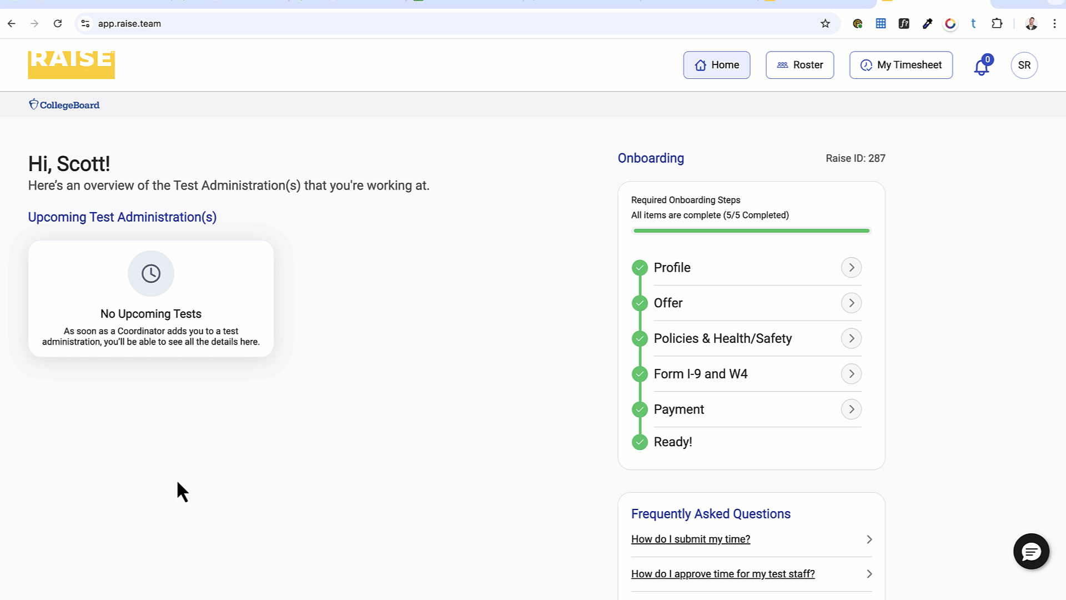This screenshot has width=1066, height=600.
Task: Click the Offer completed checkmark
Action: tap(640, 303)
